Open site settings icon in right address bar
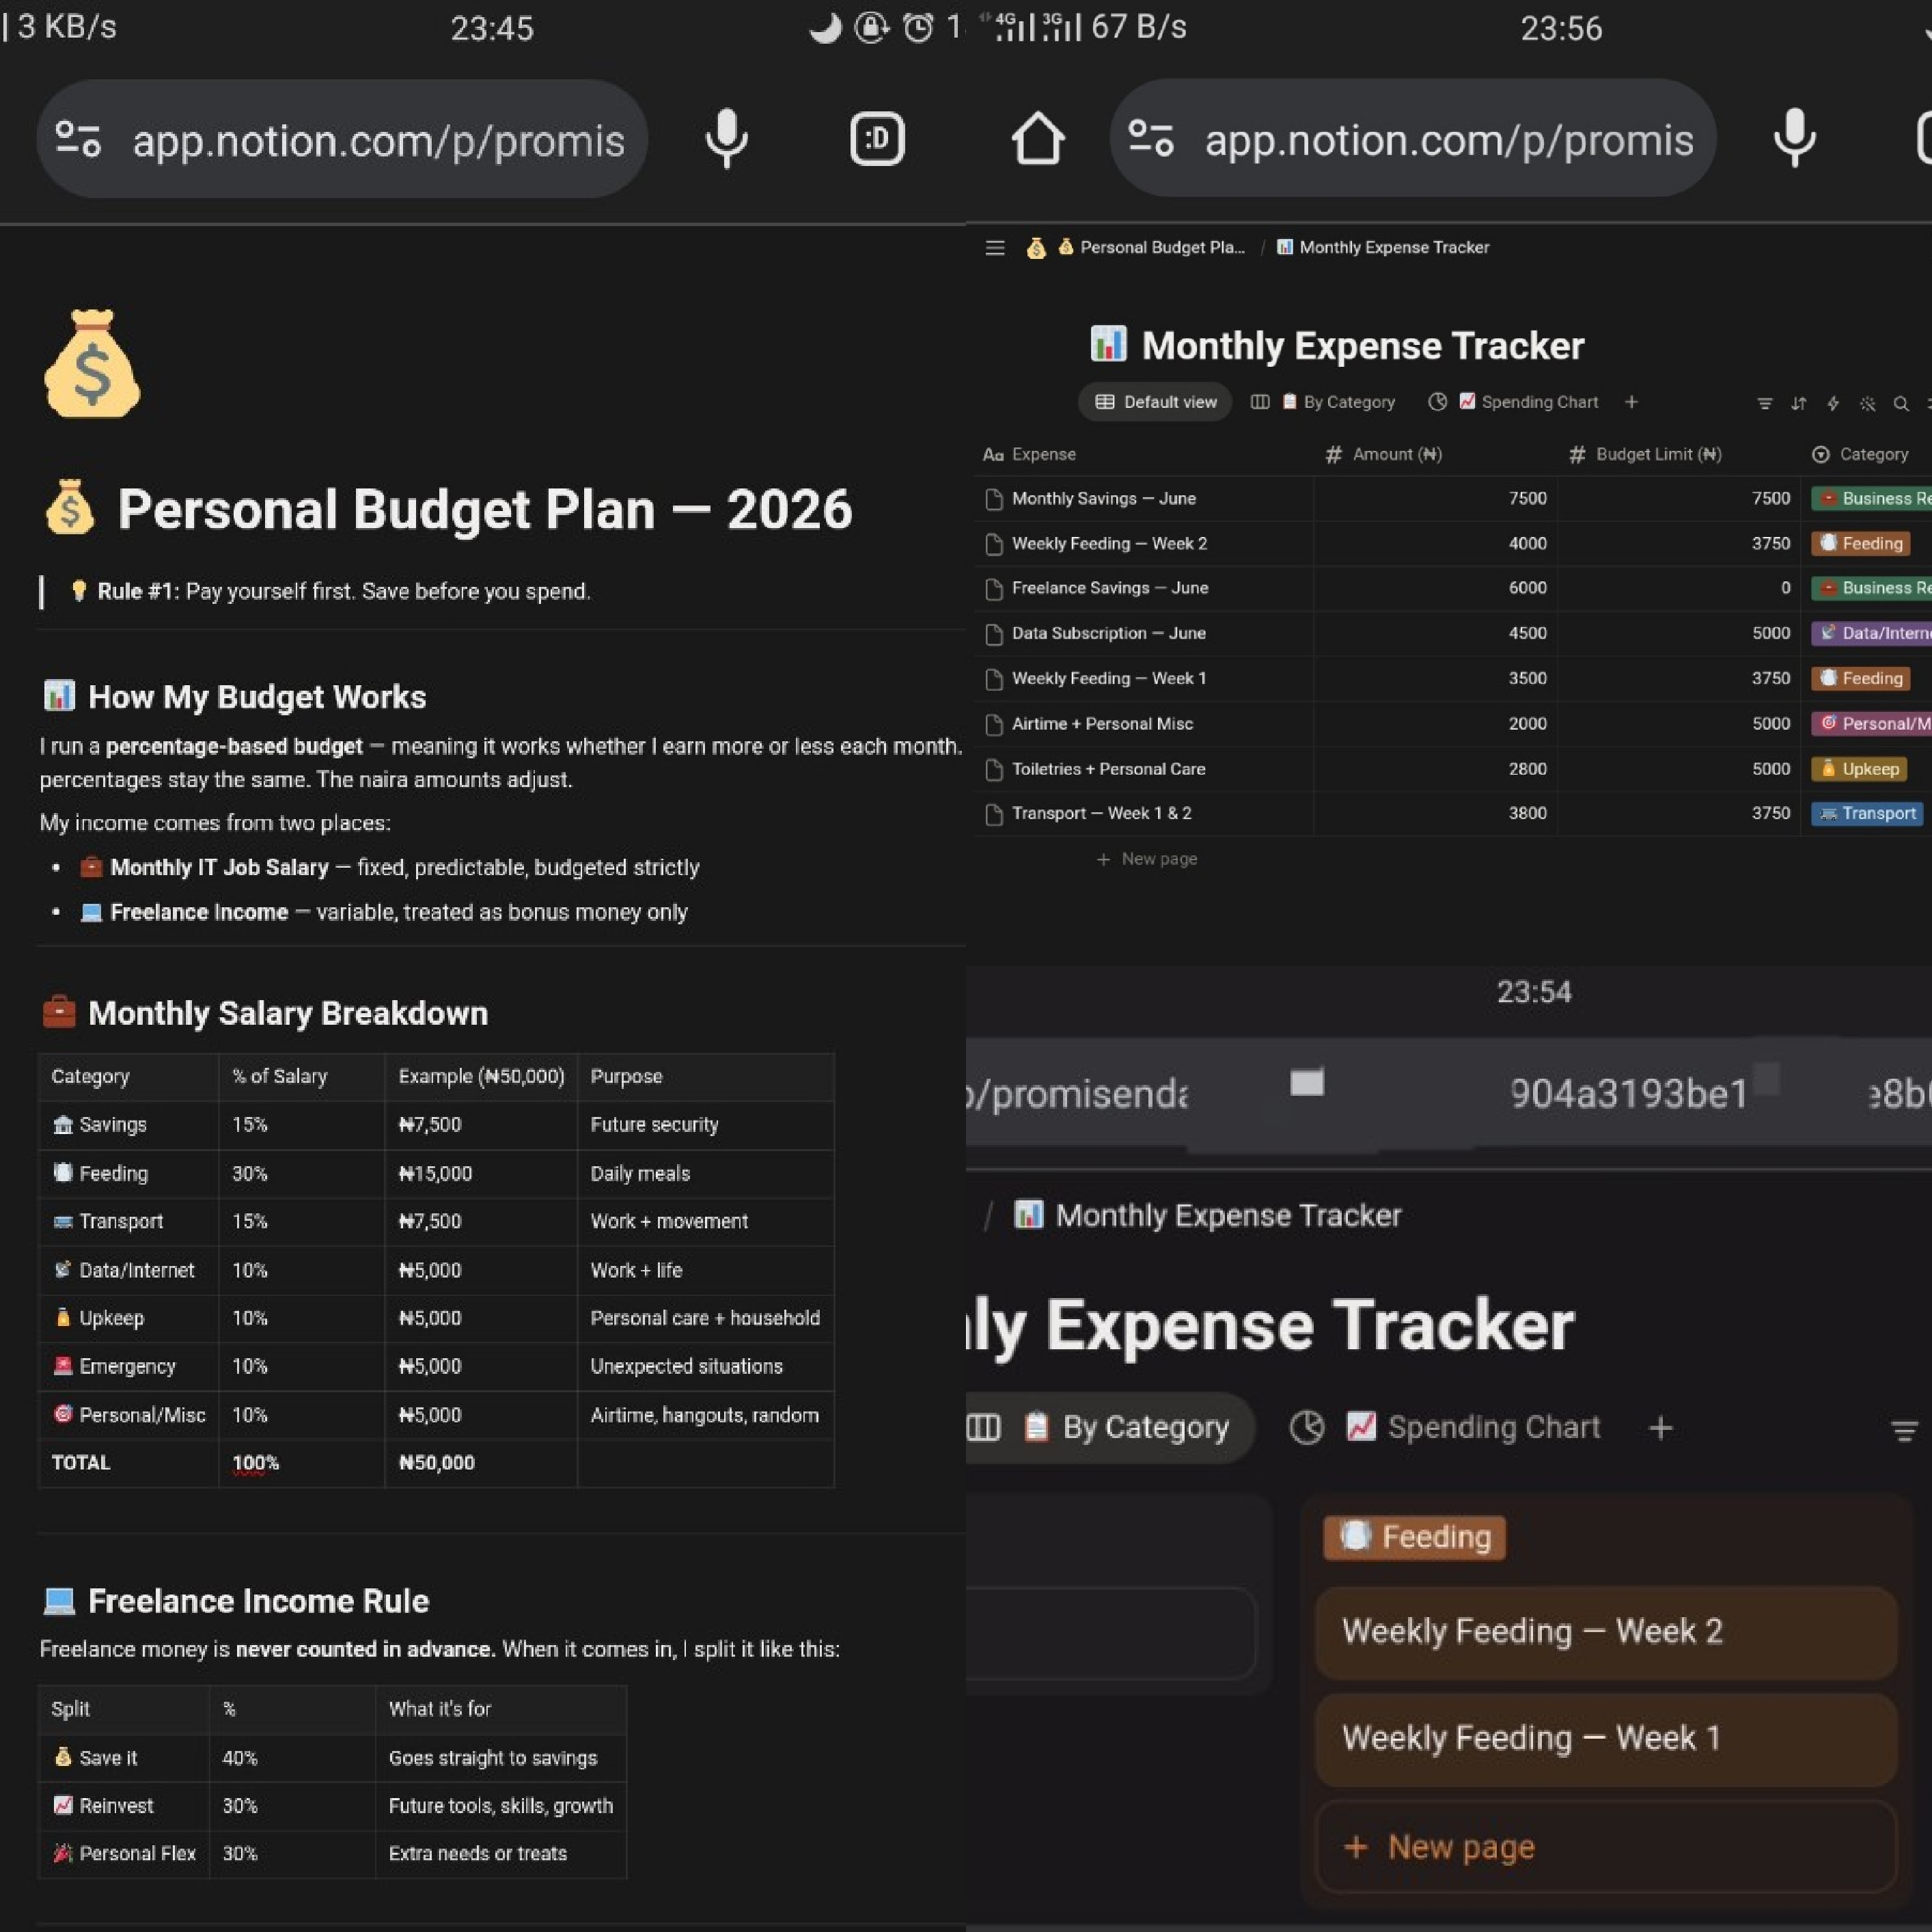The height and width of the screenshot is (1932, 1932). [x=1150, y=138]
